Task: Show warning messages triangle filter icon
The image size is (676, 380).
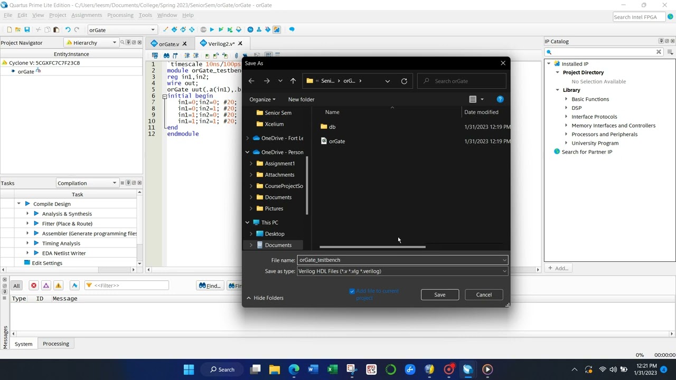Action: (58, 286)
